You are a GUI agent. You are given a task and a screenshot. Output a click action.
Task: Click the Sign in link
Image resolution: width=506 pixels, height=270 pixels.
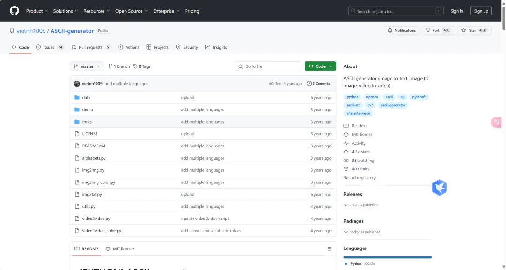click(x=457, y=11)
